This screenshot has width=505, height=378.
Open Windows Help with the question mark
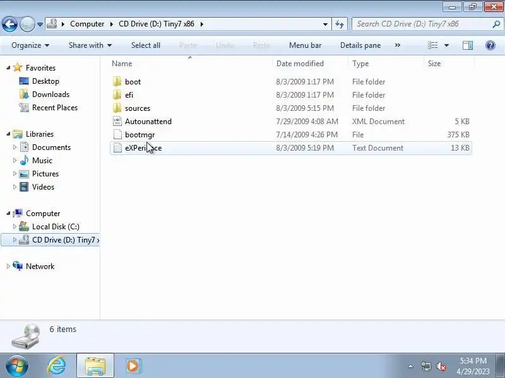(490, 45)
